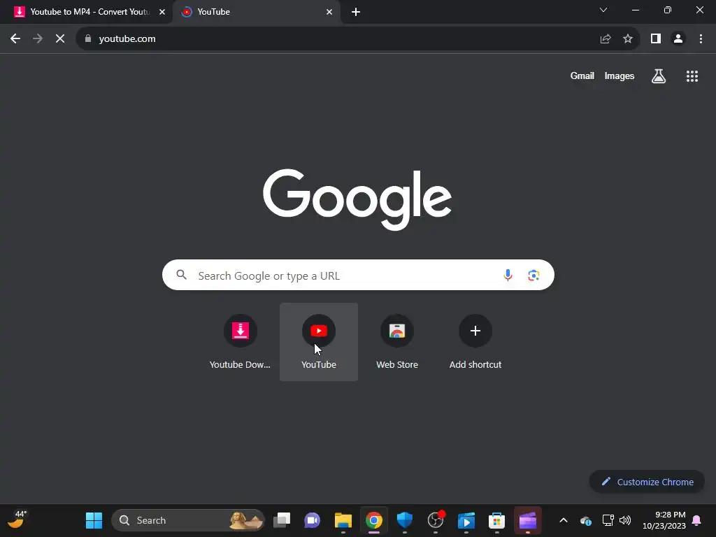The height and width of the screenshot is (537, 716).
Task: Open the Chrome profile menu
Action: (x=678, y=39)
